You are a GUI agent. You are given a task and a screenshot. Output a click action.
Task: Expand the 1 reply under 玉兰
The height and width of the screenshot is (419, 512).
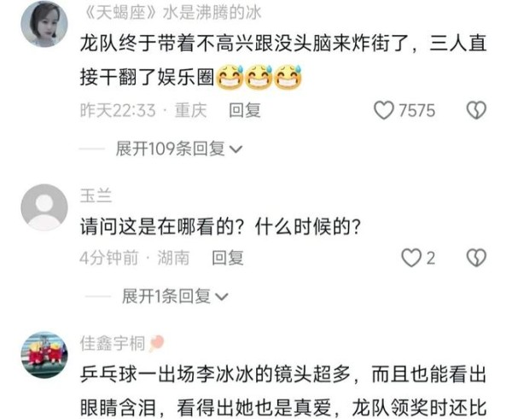pos(175,296)
